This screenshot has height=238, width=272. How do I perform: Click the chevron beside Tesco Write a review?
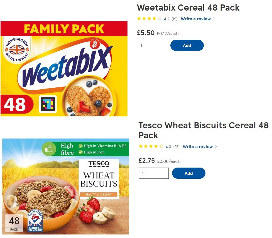tap(216, 147)
